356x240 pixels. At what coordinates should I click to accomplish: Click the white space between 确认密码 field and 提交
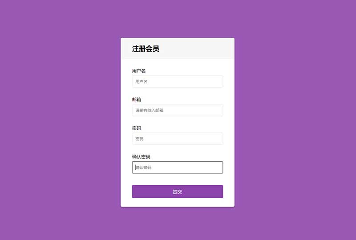tap(177, 179)
